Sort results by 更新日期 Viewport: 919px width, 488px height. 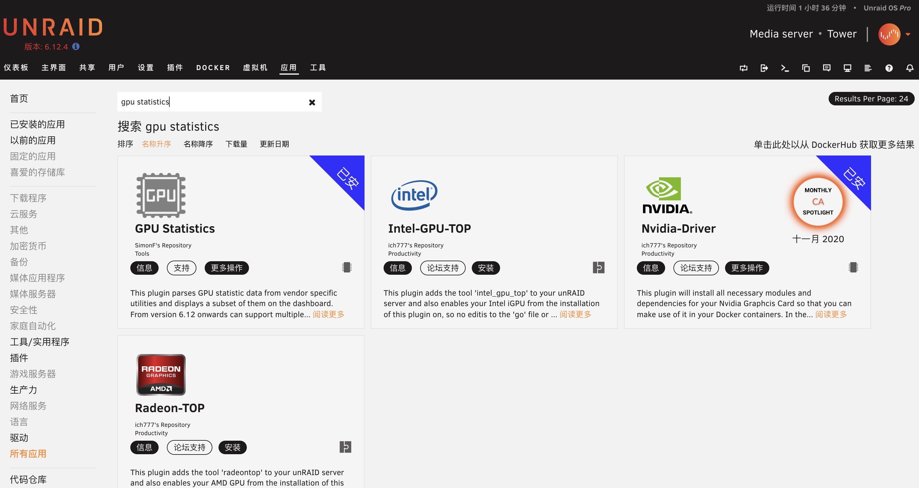274,144
